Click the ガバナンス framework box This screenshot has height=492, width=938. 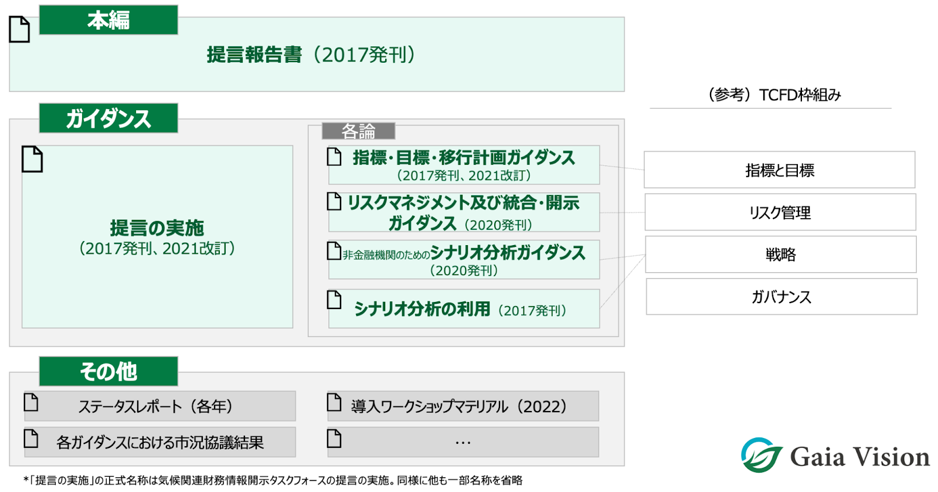[x=781, y=297]
